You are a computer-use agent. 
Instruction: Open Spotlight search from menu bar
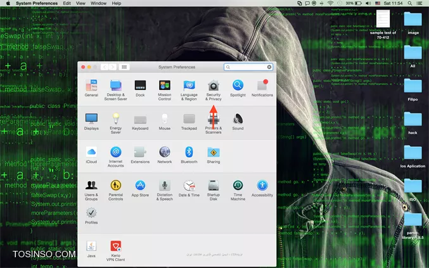tap(410, 3)
